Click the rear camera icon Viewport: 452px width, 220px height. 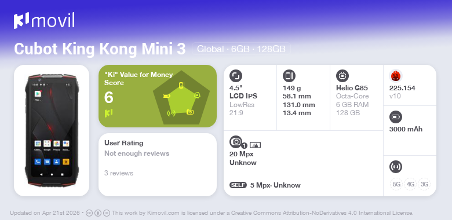(x=236, y=142)
